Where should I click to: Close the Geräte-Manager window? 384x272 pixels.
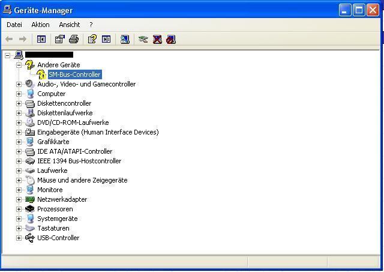[373, 10]
